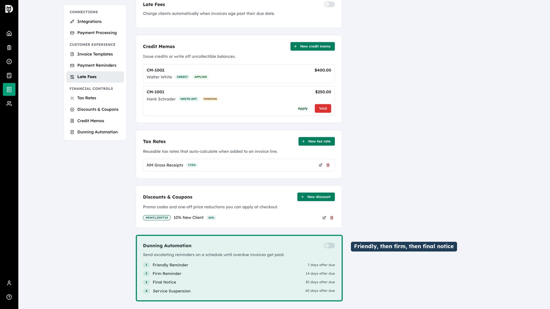Open Invoice Templates in the sidebar
The width and height of the screenshot is (550, 309).
(95, 54)
